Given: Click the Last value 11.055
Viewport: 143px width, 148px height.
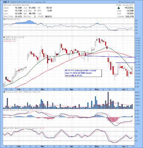Looking at the screenshot, I should (x=130, y=14).
